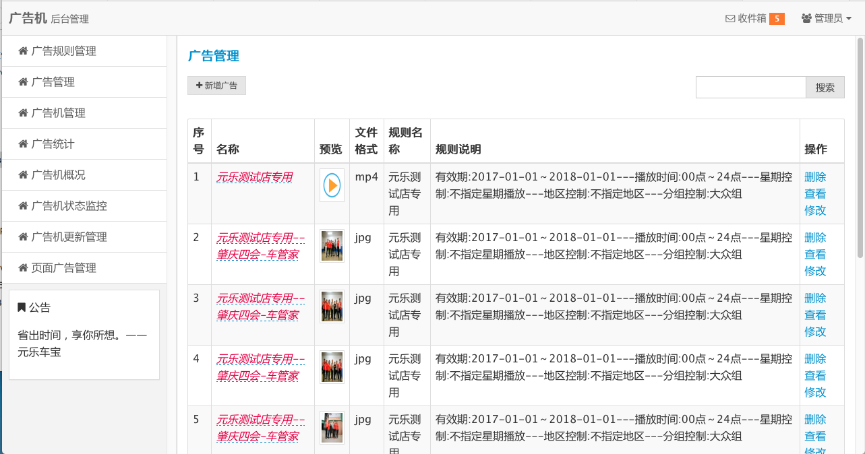
Task: Click home icon beside 广告统计
Action: coord(23,144)
